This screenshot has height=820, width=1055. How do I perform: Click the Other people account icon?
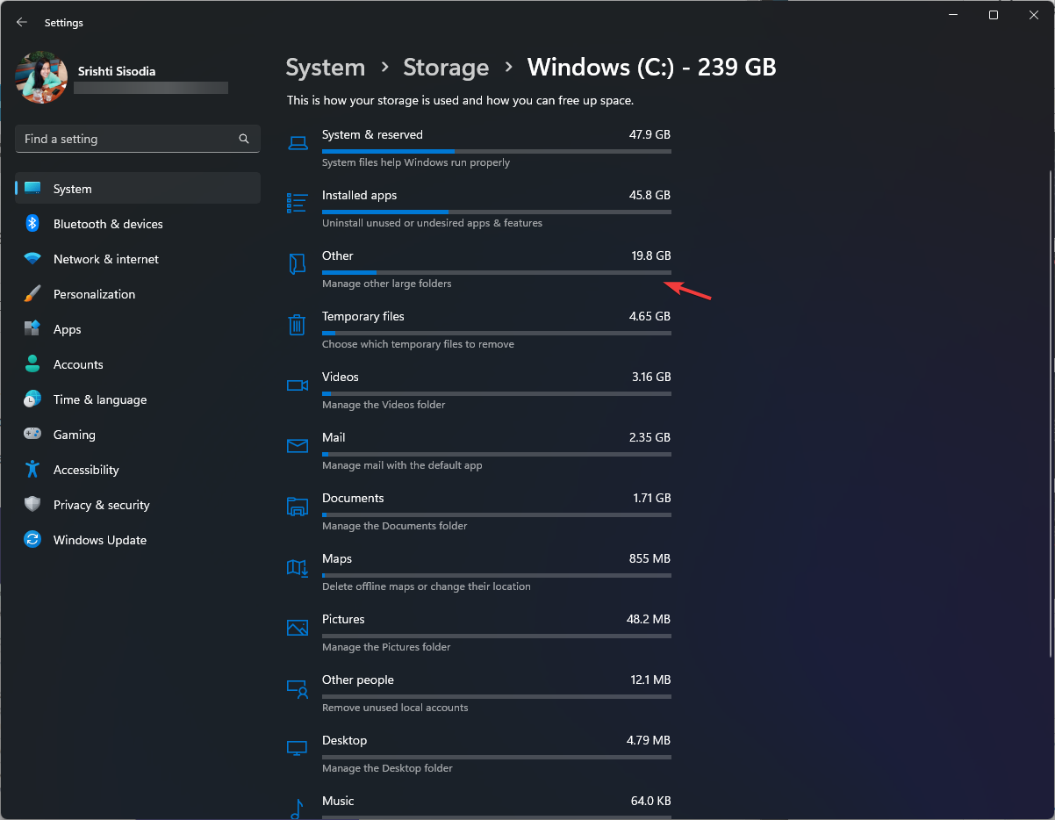297,689
